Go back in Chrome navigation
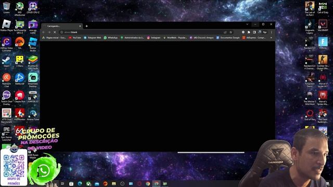The width and height of the screenshot is (333, 187). coord(44,32)
